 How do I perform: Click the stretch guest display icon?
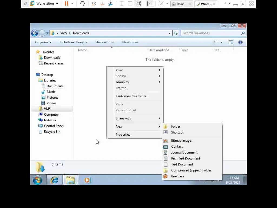(161, 4)
